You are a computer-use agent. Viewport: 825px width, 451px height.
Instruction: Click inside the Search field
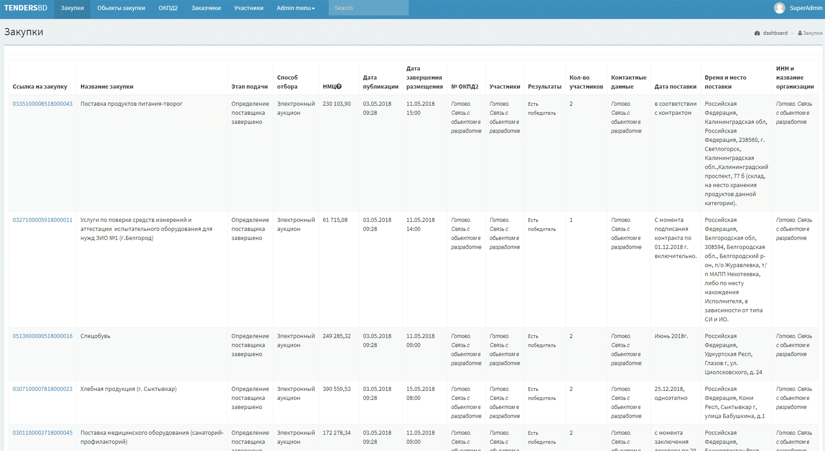tap(368, 8)
